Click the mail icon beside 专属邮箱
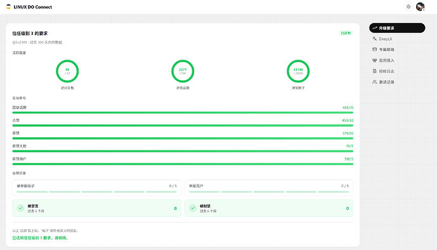This screenshot has width=437, height=250. coord(375,49)
